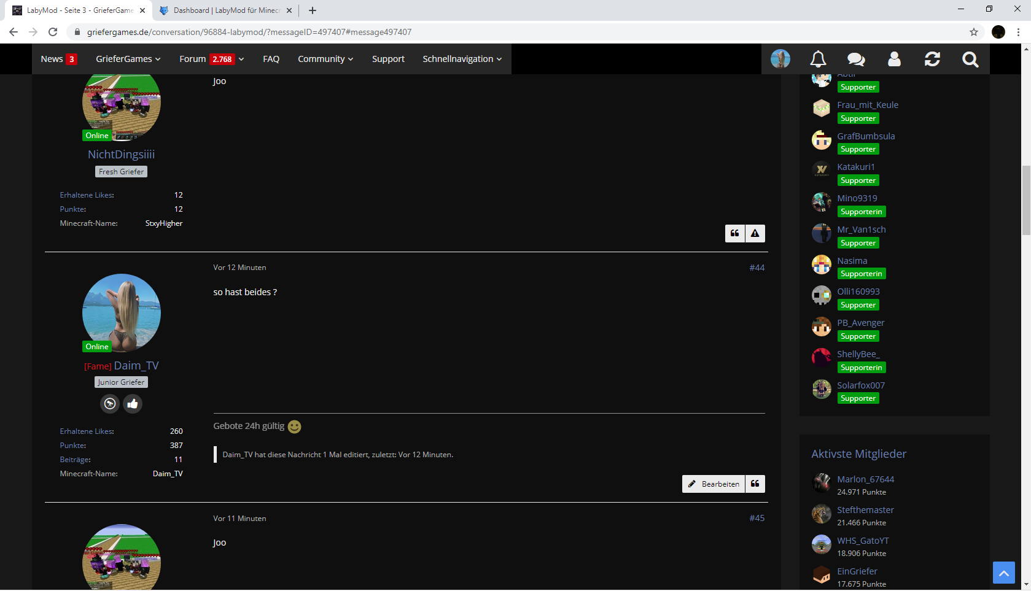
Task: Click Daim_TV's profile avatar picture
Action: click(122, 313)
